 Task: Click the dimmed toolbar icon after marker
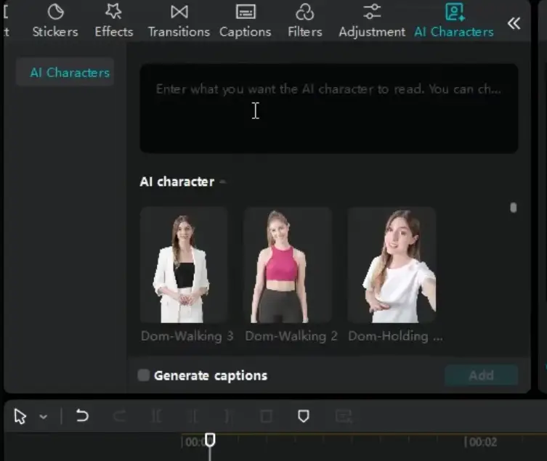344,416
